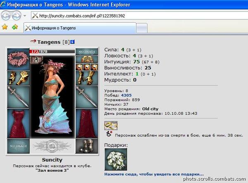This screenshot has height=183, width=248.
Task: Click the small status icon above avatar
Action: (36, 60)
